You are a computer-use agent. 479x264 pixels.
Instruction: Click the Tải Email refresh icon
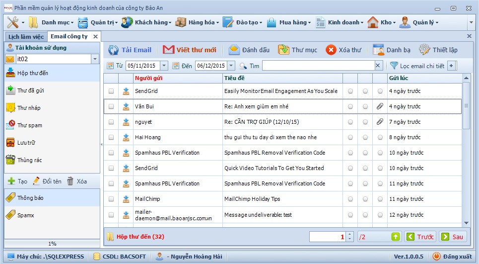(x=114, y=50)
